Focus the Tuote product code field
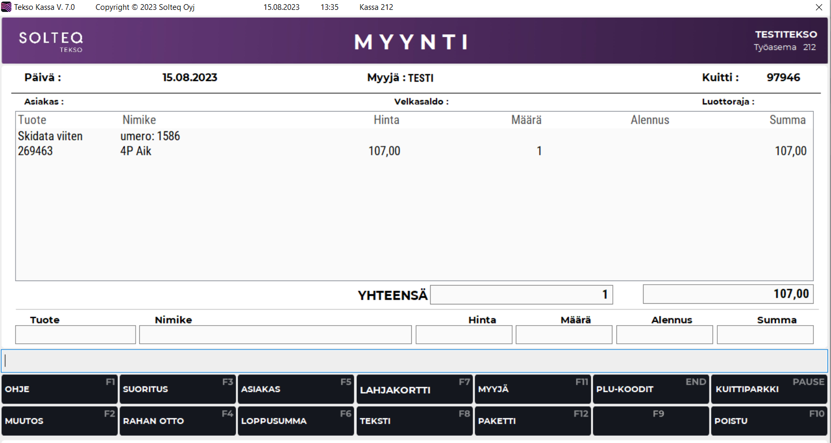The height and width of the screenshot is (443, 831). (x=75, y=335)
